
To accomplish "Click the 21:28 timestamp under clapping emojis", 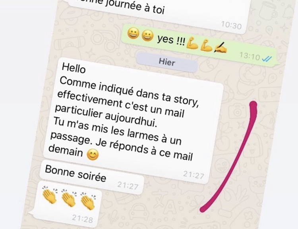I will pos(82,218).
